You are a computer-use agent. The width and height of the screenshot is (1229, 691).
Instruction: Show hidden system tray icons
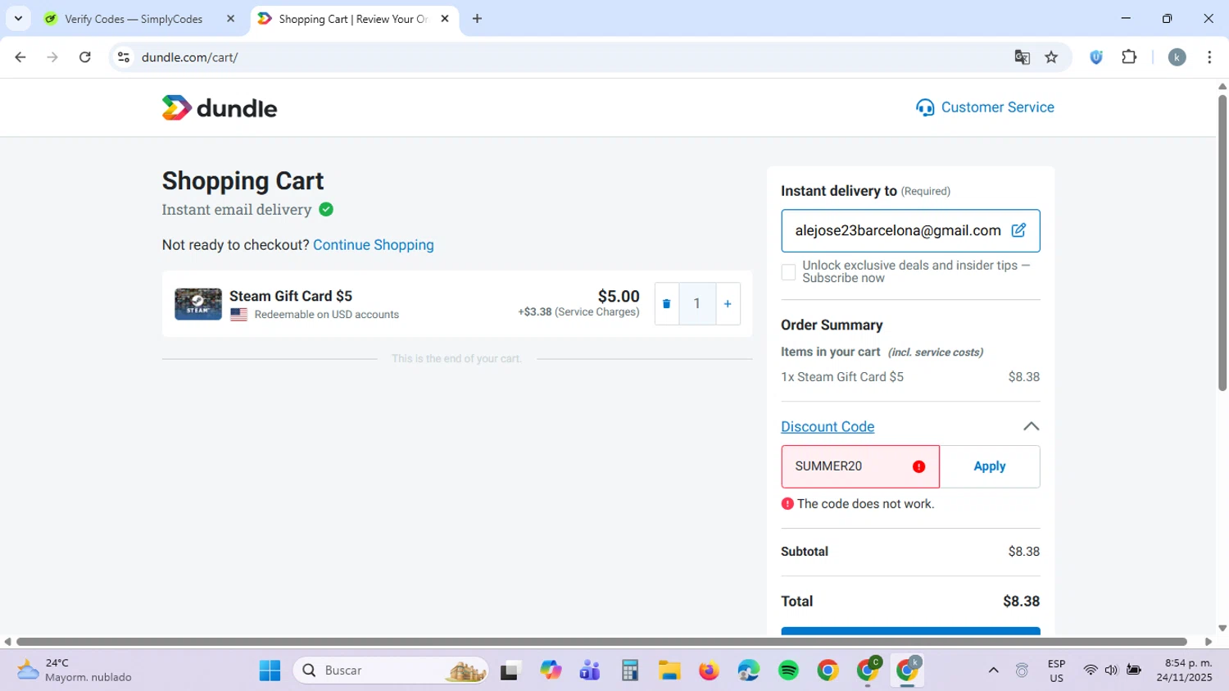[993, 671]
